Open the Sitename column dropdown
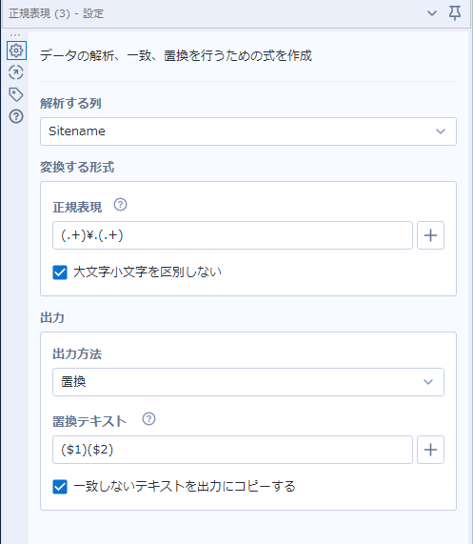This screenshot has height=544, width=473. (x=248, y=131)
